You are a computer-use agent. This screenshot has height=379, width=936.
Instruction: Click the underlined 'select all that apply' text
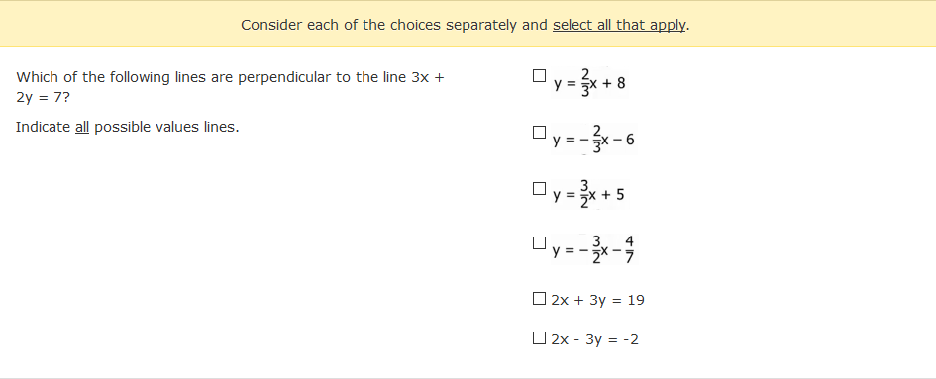619,25
